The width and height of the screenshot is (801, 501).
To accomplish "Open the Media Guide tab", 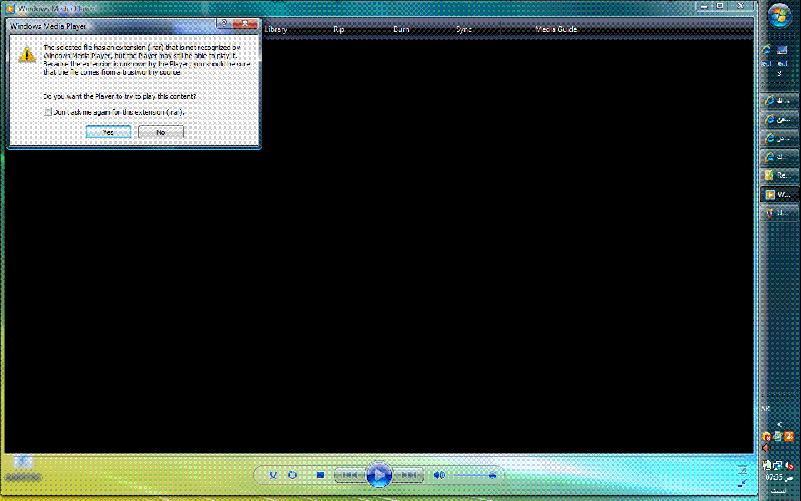I will [x=556, y=29].
